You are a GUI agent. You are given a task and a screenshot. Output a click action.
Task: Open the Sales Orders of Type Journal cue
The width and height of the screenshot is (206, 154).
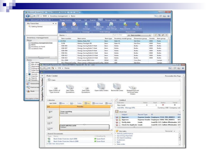point(55,90)
